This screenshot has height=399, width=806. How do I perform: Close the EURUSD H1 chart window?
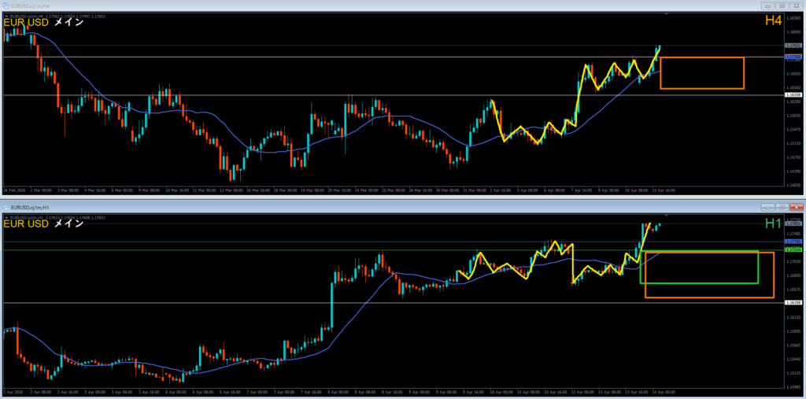(795, 207)
